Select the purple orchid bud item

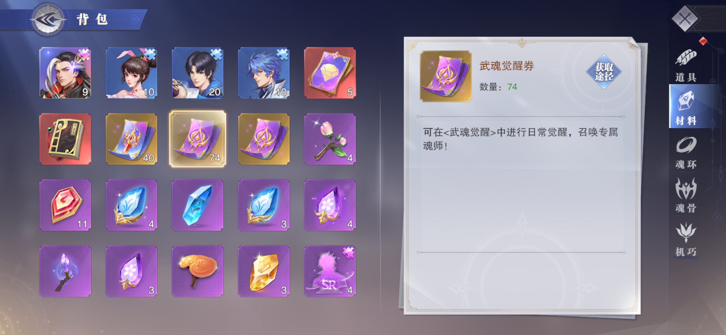(x=65, y=271)
